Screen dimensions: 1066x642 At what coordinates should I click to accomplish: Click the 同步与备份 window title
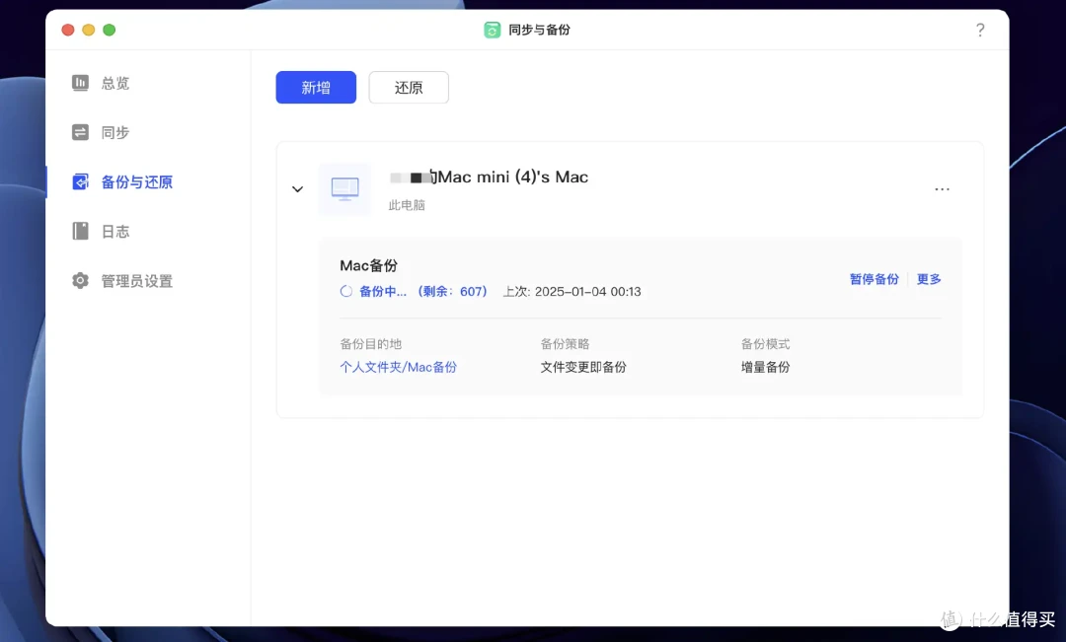point(539,30)
